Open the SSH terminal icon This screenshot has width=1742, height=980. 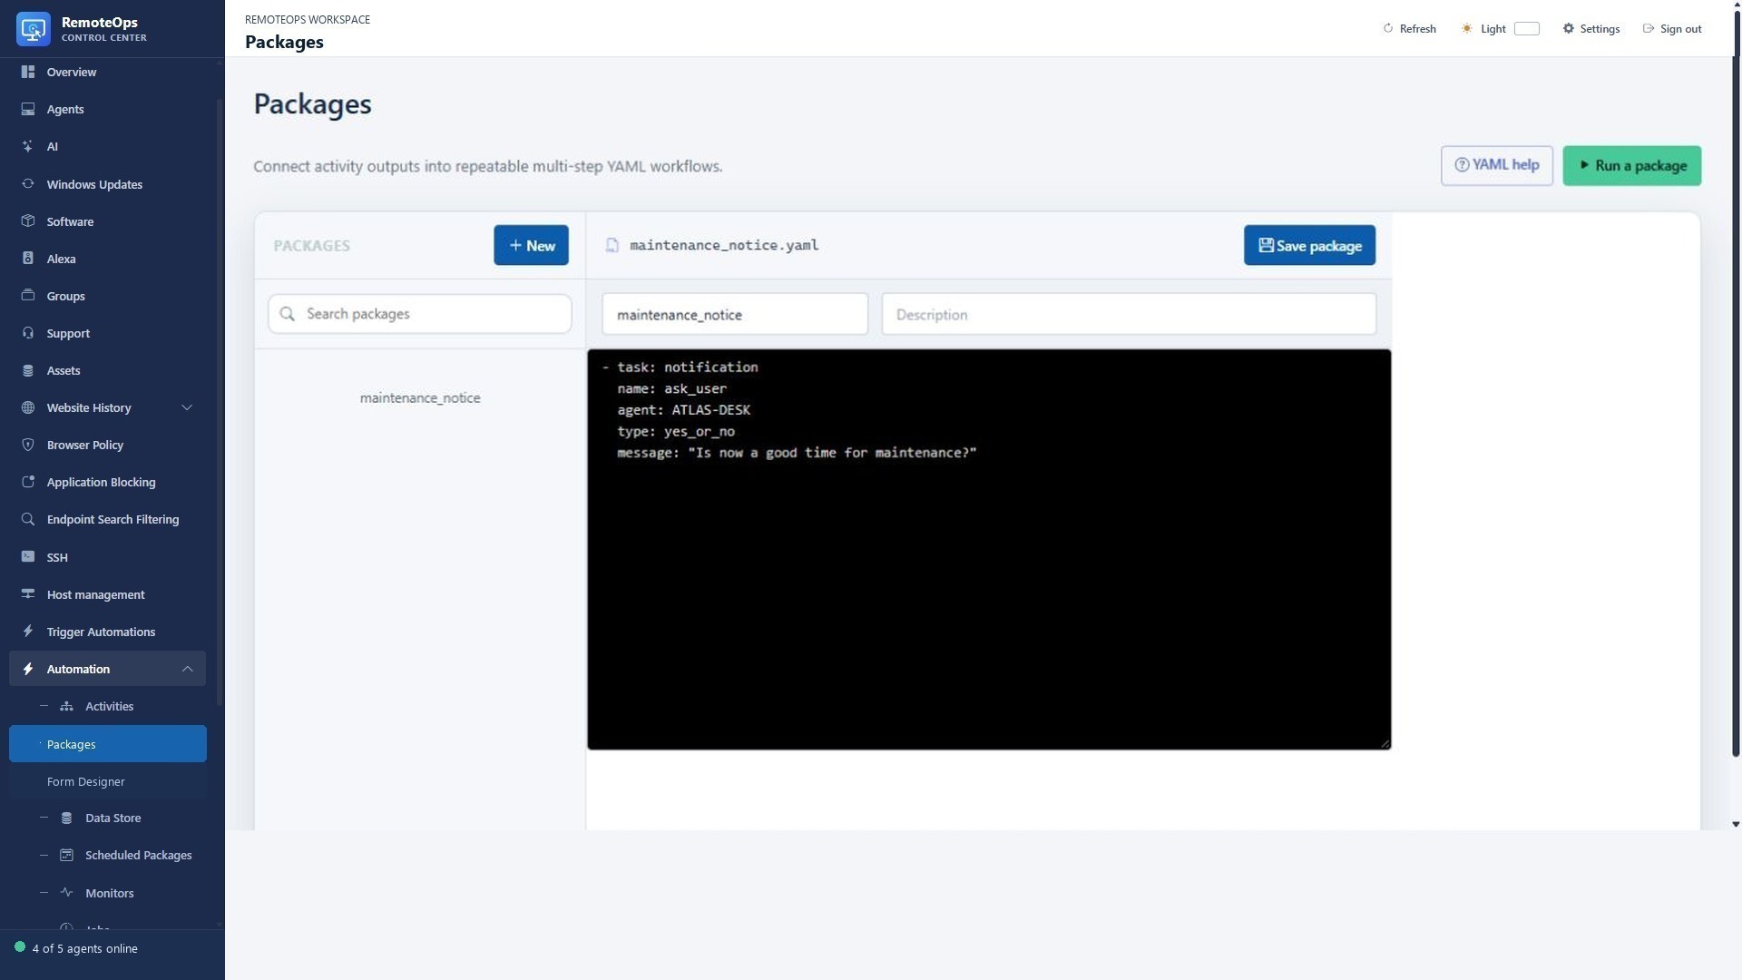[28, 557]
